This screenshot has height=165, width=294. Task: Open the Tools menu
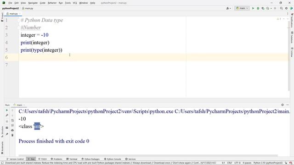[68, 3]
